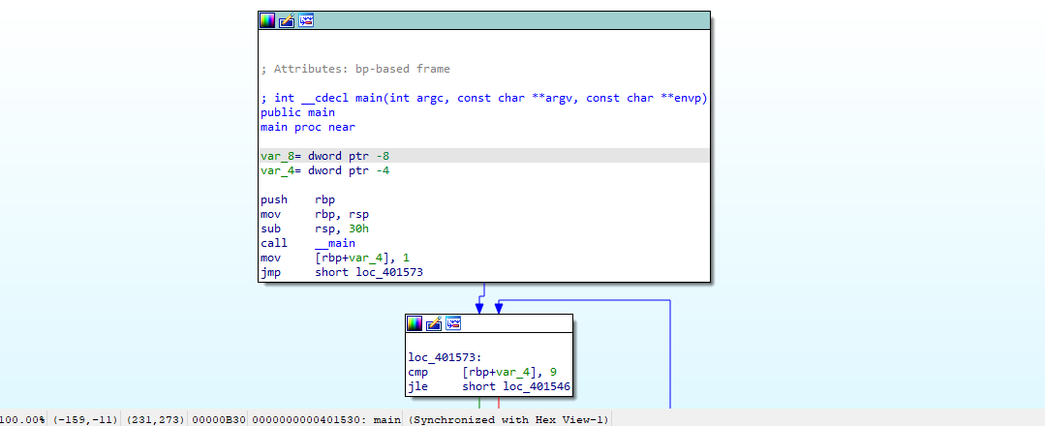Click the __main call target
Image resolution: width=1045 pixels, height=426 pixels.
(335, 243)
